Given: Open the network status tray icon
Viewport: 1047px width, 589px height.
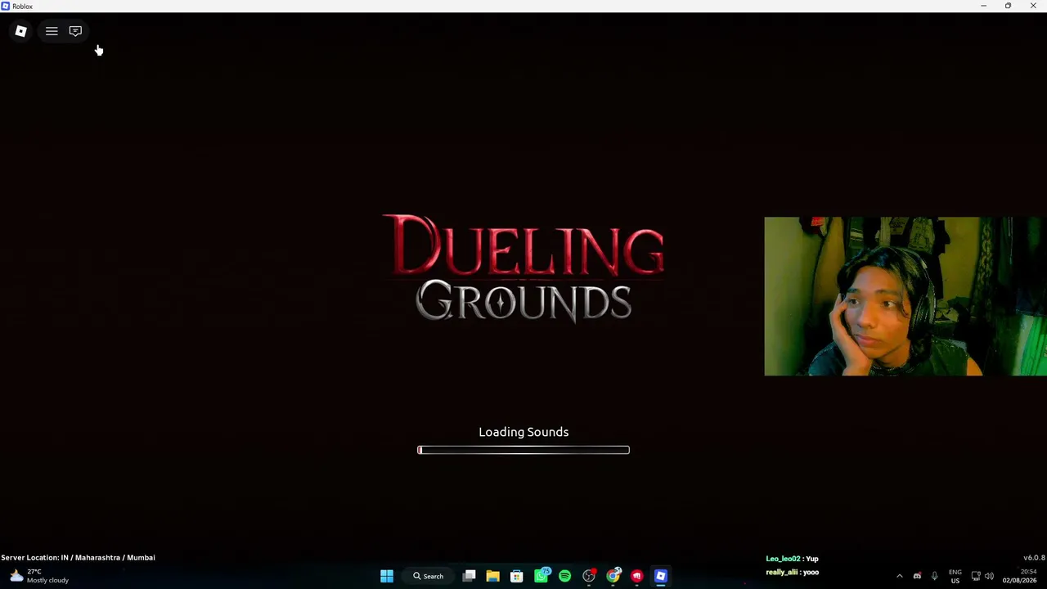Looking at the screenshot, I should tap(975, 576).
